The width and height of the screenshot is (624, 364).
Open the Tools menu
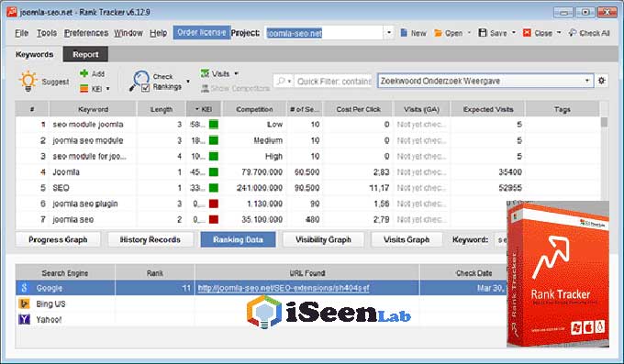coord(47,33)
